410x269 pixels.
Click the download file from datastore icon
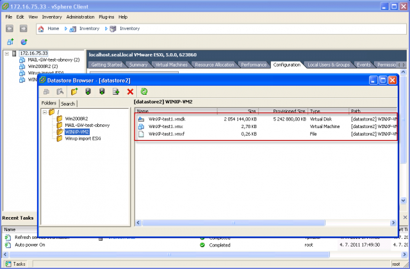102,92
